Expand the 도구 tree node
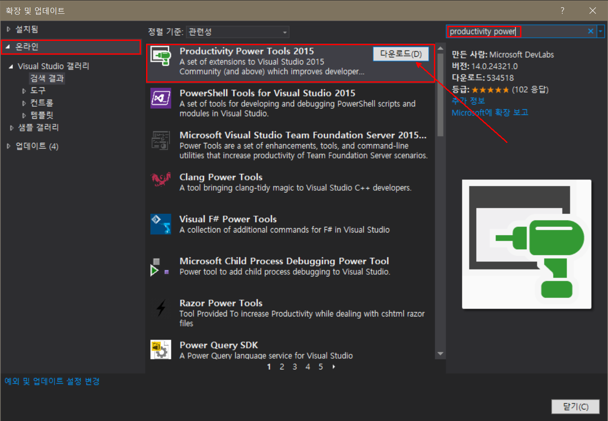 click(24, 91)
